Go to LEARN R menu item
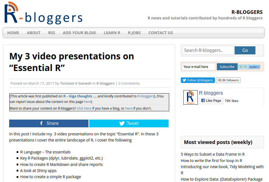The height and width of the screenshot is (182, 269). [112, 33]
